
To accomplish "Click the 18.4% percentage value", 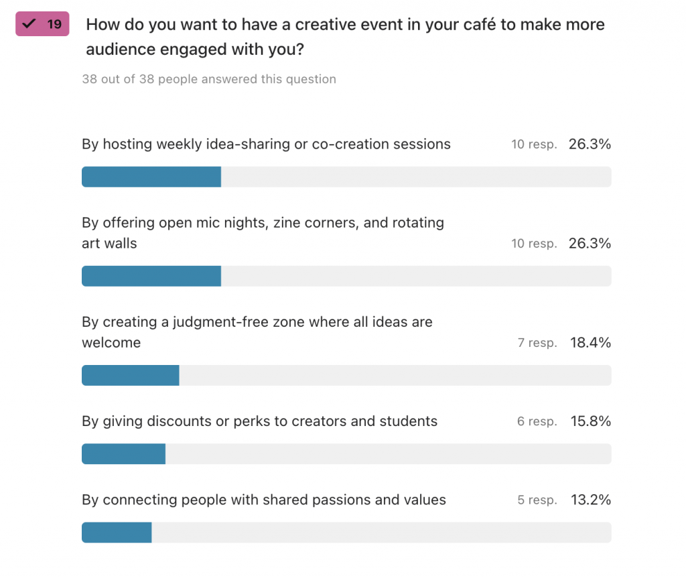I will (x=590, y=343).
